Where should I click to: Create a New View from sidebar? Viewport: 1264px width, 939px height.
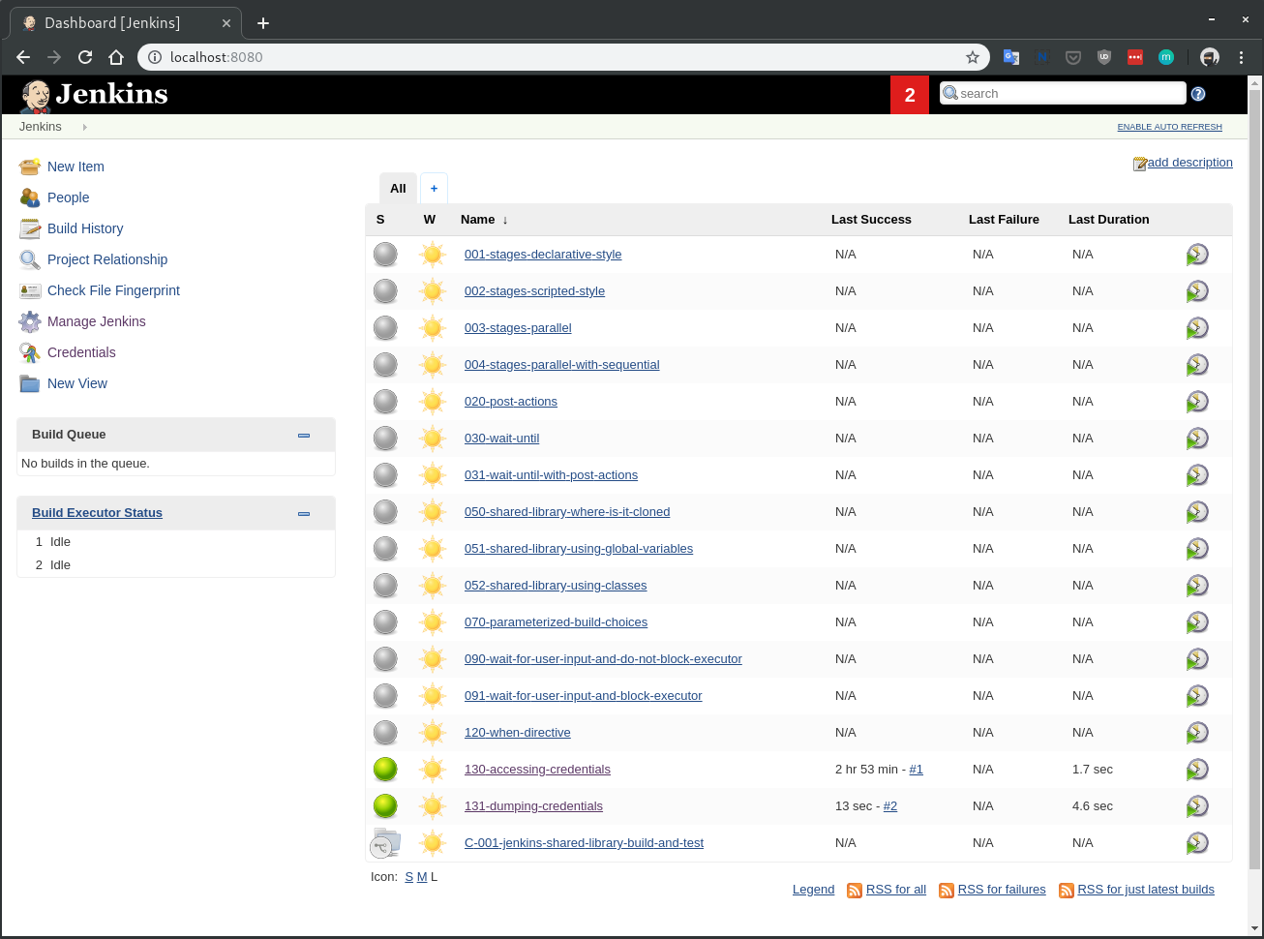coord(77,383)
